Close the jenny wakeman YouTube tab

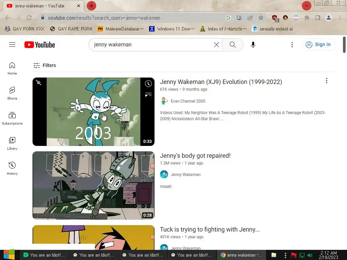pos(79,6)
